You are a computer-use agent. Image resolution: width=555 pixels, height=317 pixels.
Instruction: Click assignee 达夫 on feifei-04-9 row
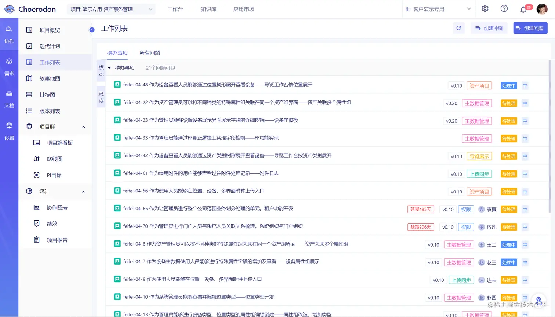487,280
